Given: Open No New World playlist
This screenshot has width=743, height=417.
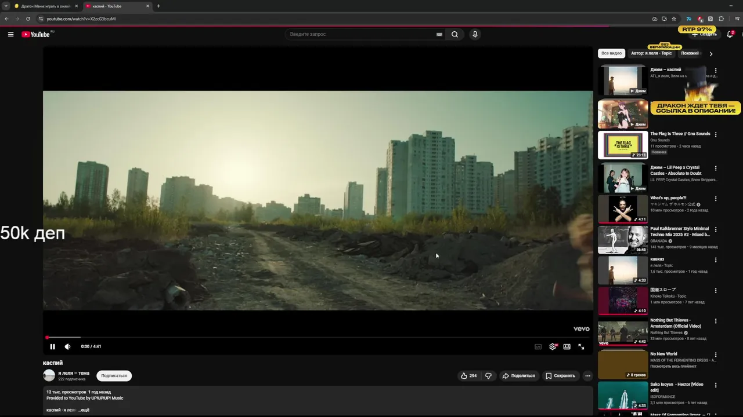Looking at the screenshot, I should point(623,364).
